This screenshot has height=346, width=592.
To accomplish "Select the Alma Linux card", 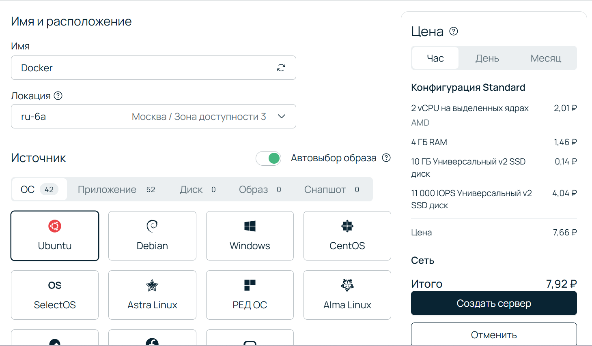I will (x=347, y=295).
